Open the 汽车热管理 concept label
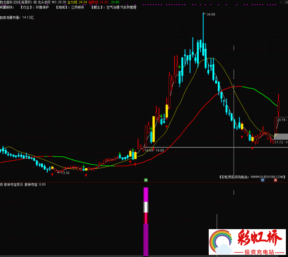Viewport: 288px width, 257px height. click(129, 7)
